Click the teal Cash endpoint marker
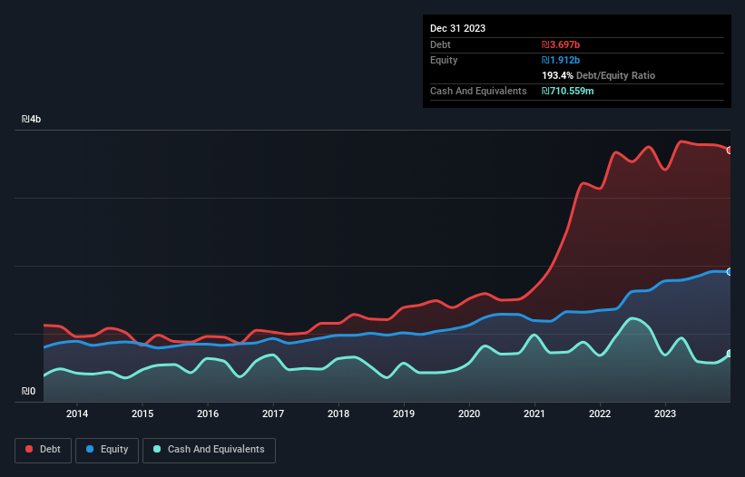Viewport: 745px width, 477px height. 730,354
